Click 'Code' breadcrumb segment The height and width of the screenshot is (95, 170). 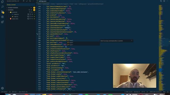pos(71,4)
